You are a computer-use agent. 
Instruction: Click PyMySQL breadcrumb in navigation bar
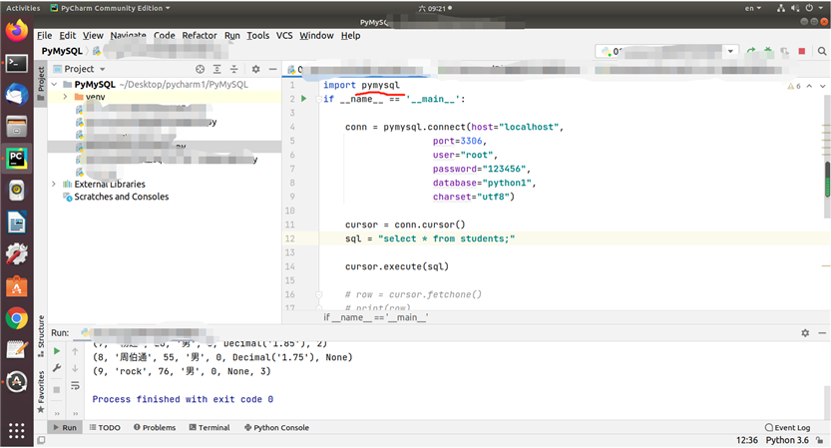(x=62, y=51)
